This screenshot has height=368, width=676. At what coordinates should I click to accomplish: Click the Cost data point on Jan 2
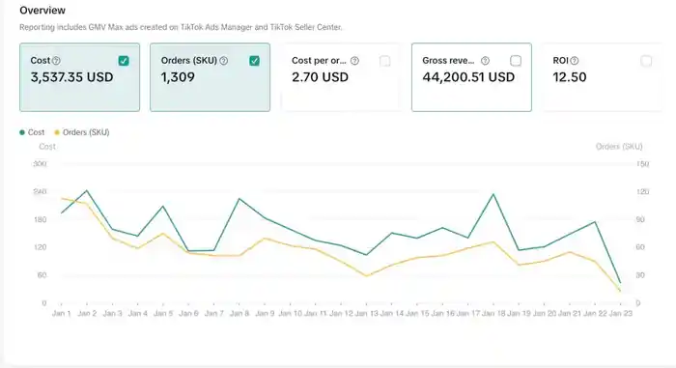pos(87,190)
